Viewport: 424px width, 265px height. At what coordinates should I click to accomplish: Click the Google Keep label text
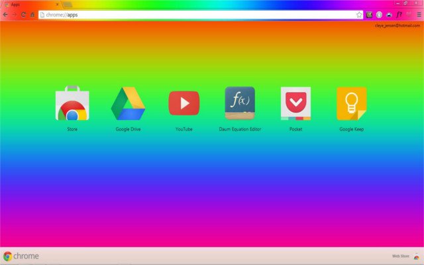[352, 129]
